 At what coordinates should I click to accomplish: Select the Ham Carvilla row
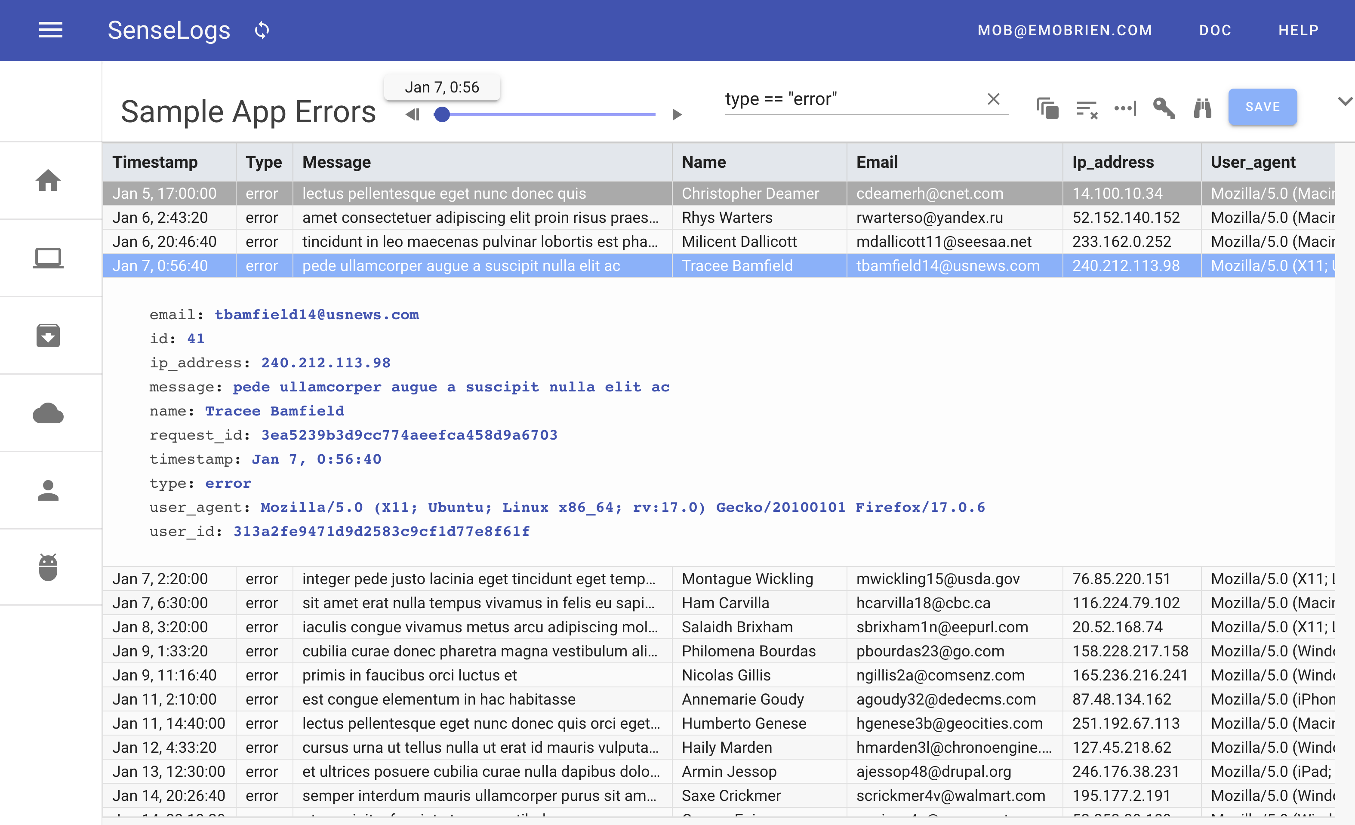tap(718, 603)
